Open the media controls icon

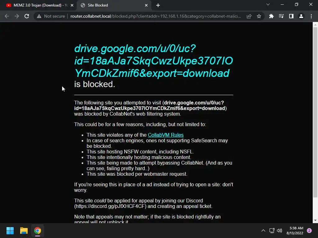[x=281, y=16]
